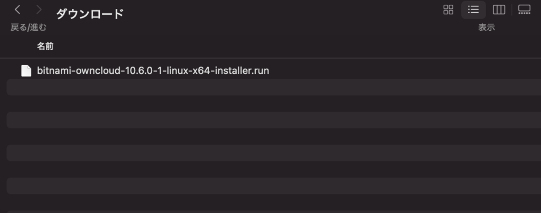The height and width of the screenshot is (213, 541).
Task: Click the 表示 label under view buttons
Action: 487,27
